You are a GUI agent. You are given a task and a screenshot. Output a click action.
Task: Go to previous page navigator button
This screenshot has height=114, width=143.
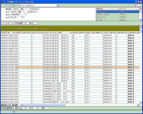coord(5,105)
